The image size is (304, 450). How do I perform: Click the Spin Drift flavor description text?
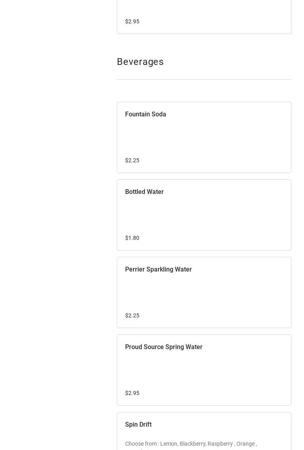tap(191, 444)
